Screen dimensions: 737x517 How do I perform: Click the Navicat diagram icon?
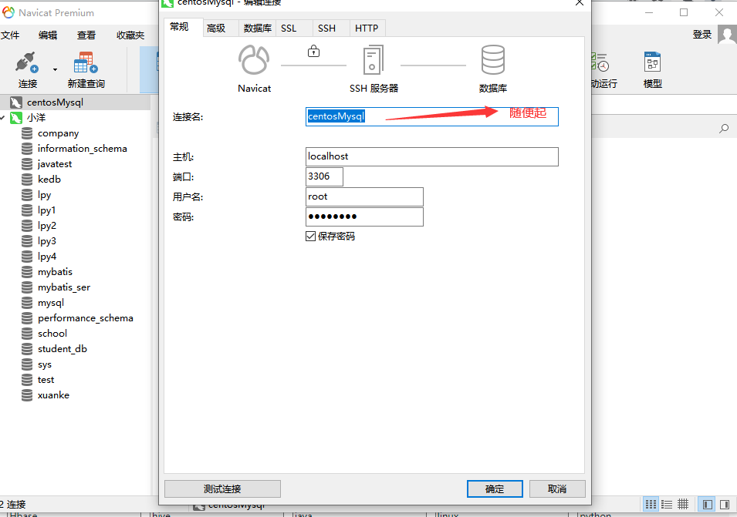254,59
